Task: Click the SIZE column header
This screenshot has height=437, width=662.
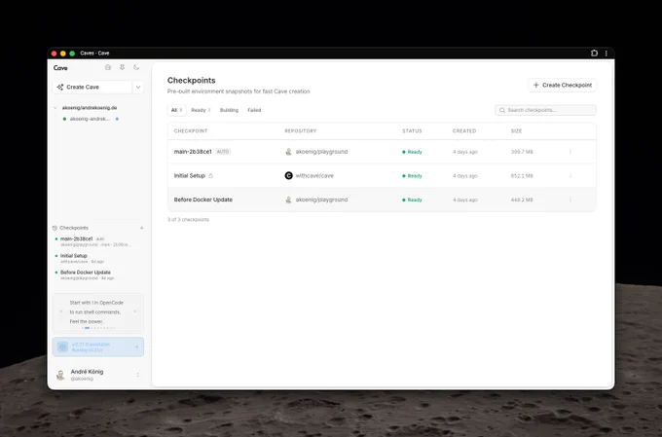Action: (516, 130)
